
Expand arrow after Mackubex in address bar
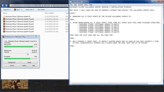(x=22, y=5)
